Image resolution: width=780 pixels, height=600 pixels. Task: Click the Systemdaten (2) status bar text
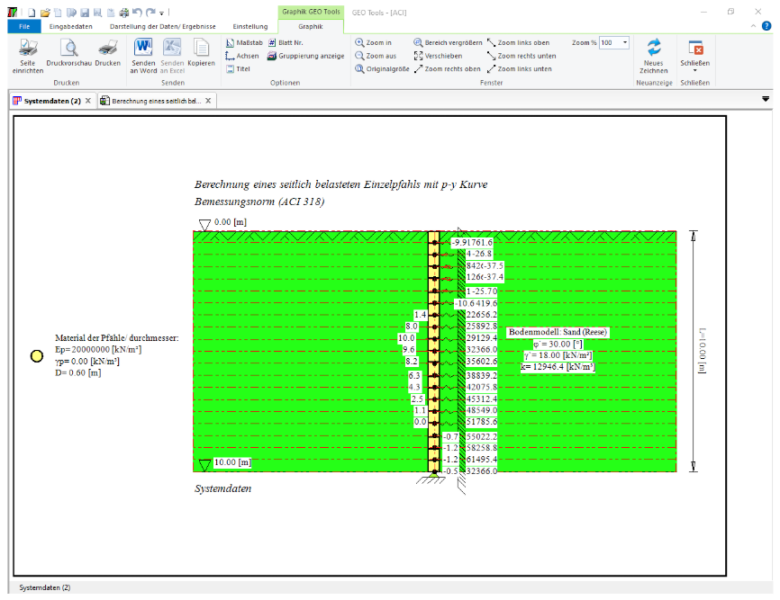(x=45, y=587)
